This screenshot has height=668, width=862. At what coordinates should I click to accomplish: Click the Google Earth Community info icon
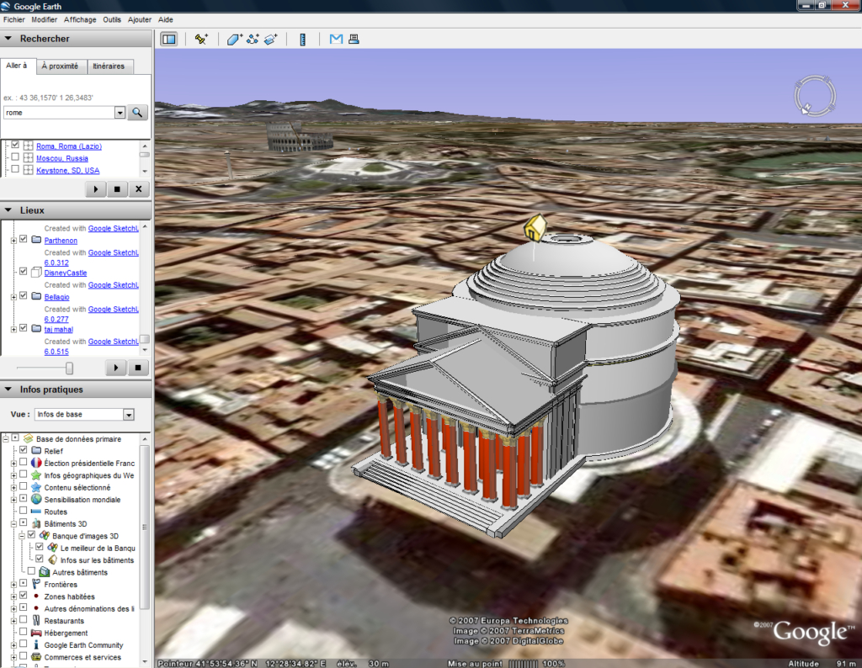pyautogui.click(x=36, y=645)
